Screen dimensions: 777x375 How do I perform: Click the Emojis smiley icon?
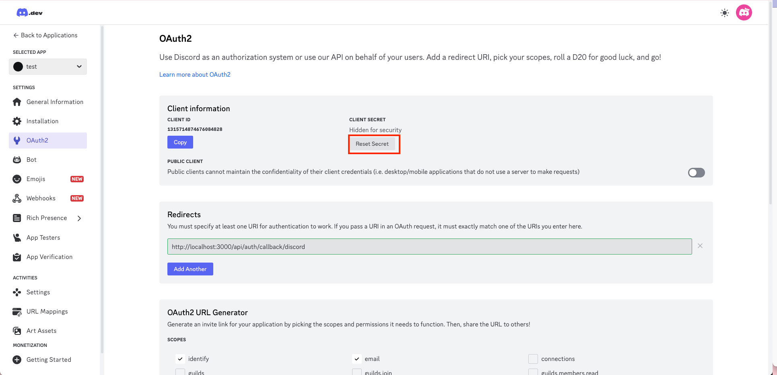pos(17,179)
